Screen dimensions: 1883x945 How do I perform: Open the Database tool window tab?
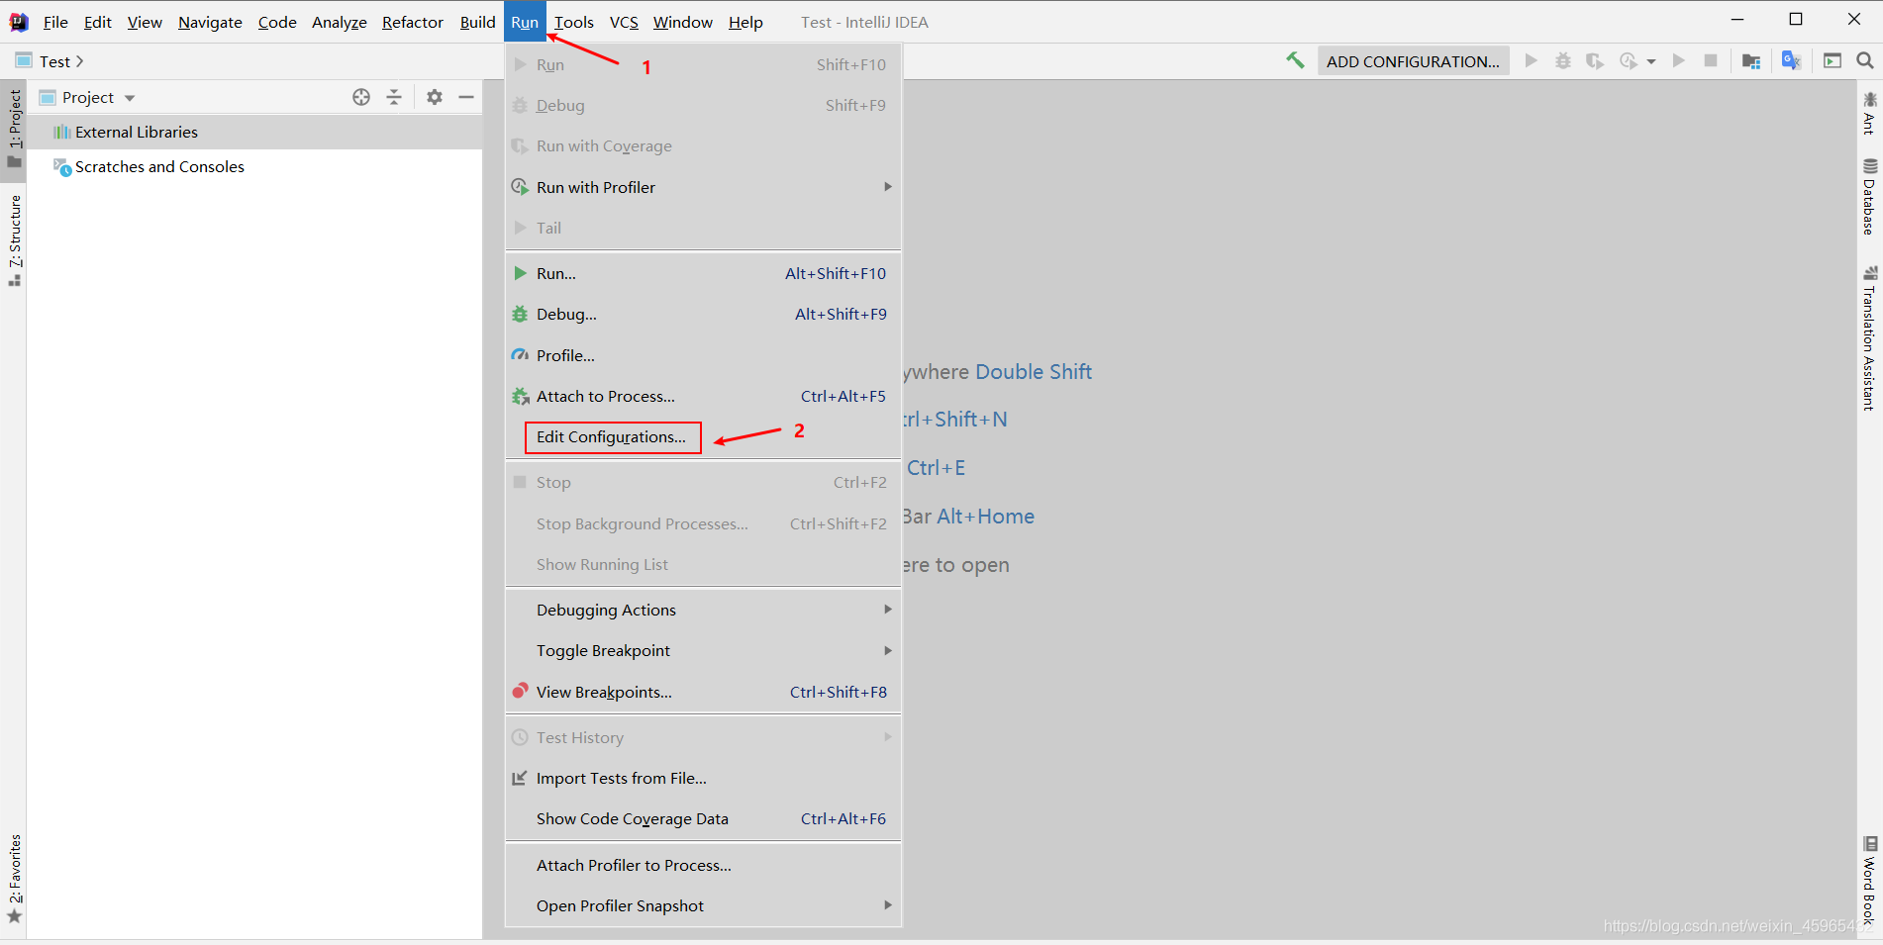tap(1869, 197)
